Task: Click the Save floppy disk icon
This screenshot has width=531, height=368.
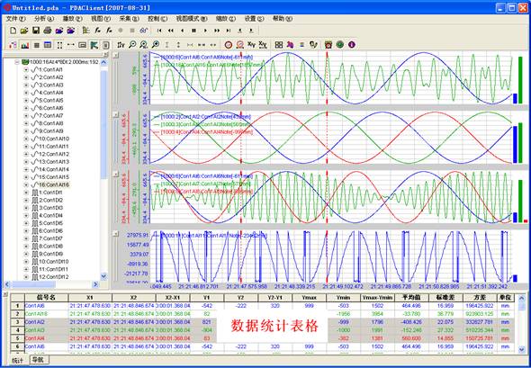Action: coord(36,31)
